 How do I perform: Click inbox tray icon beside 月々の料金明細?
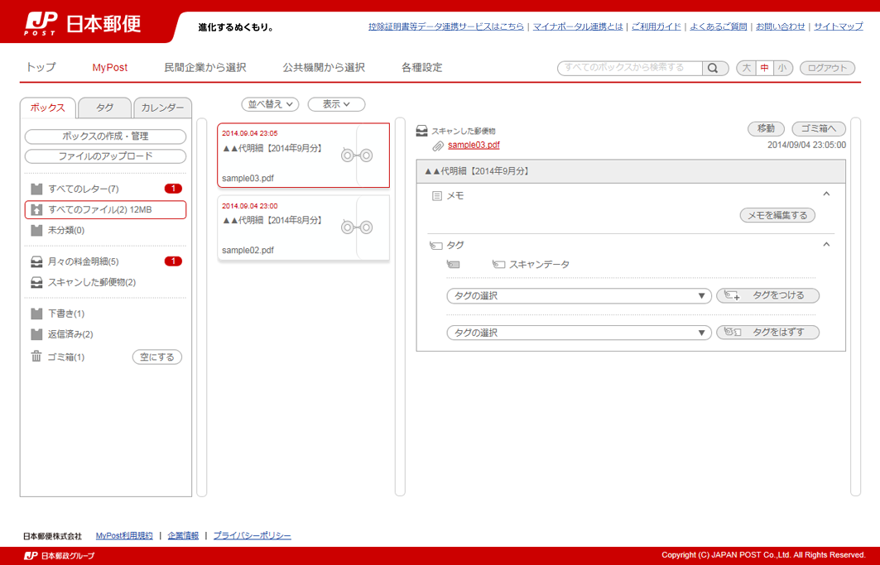pyautogui.click(x=36, y=261)
